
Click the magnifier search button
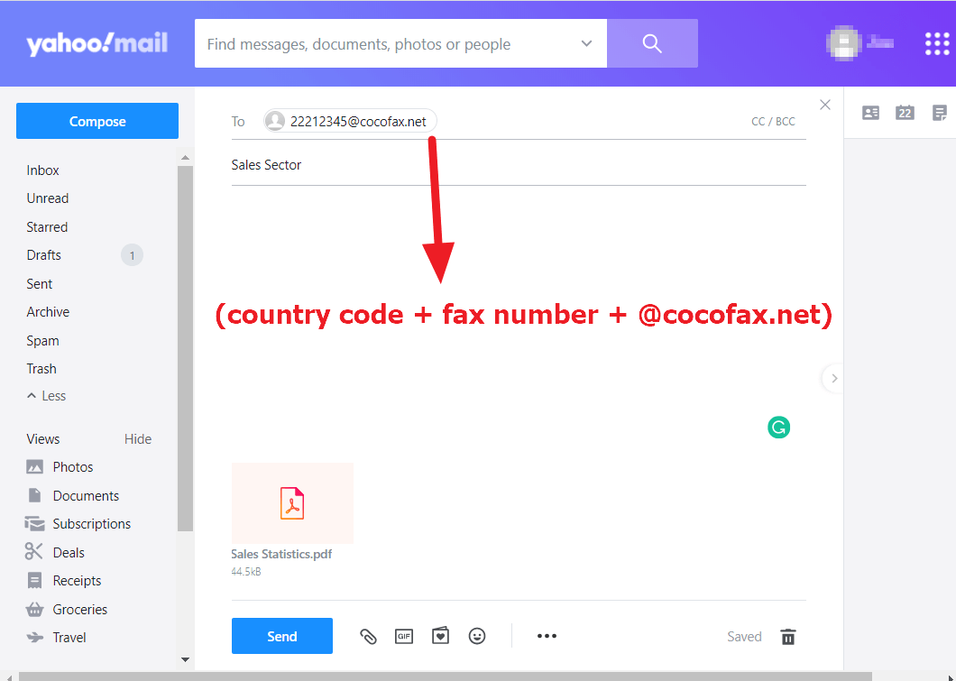tap(652, 43)
